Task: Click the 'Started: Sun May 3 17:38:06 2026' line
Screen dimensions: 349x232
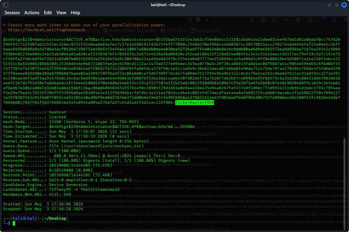Action: pos(43,204)
